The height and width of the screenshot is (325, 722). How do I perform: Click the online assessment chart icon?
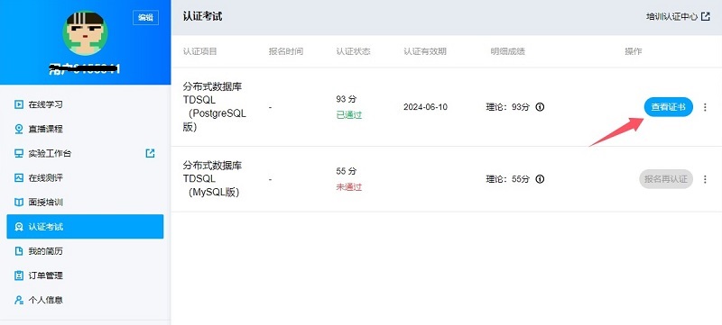click(x=19, y=177)
